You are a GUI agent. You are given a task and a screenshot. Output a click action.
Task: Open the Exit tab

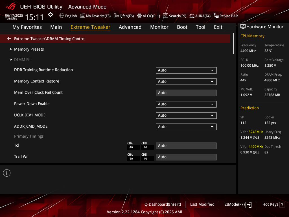[218, 27]
